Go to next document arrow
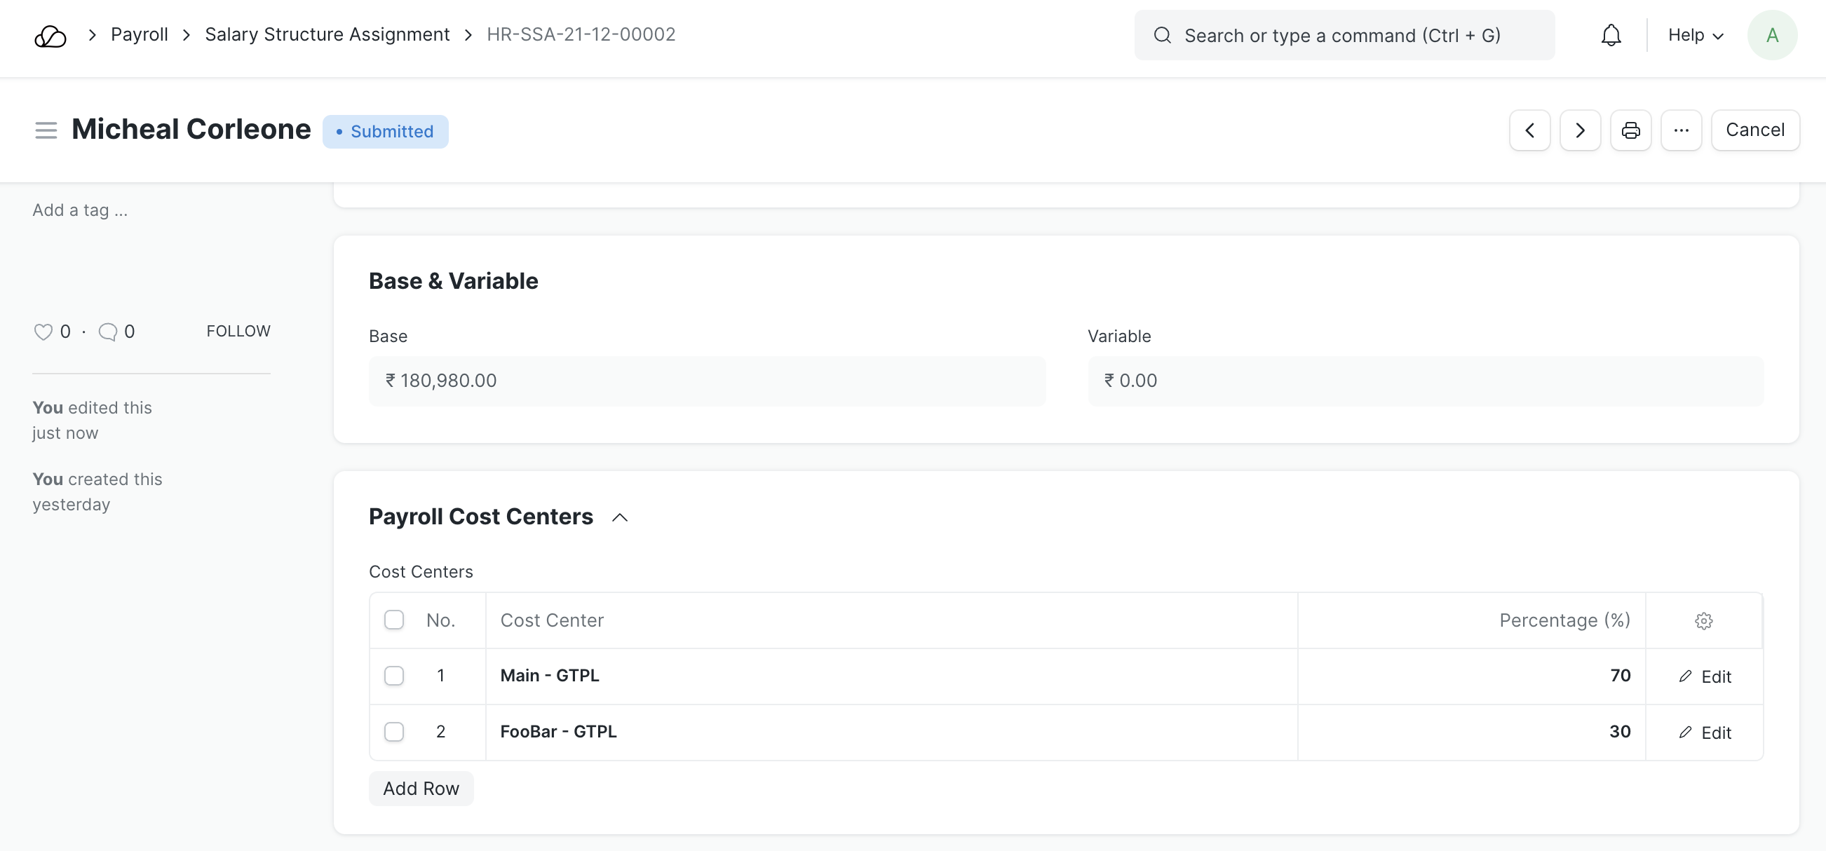Image resolution: width=1826 pixels, height=851 pixels. tap(1580, 130)
